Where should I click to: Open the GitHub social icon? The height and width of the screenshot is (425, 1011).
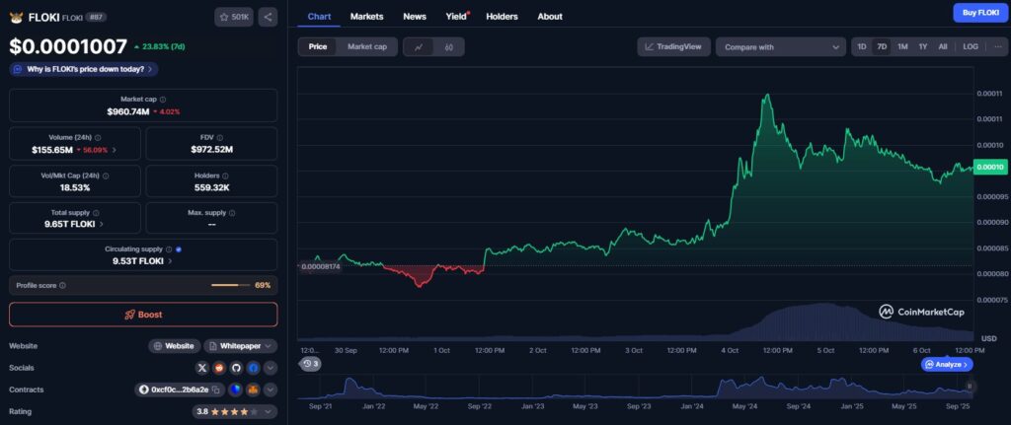236,368
